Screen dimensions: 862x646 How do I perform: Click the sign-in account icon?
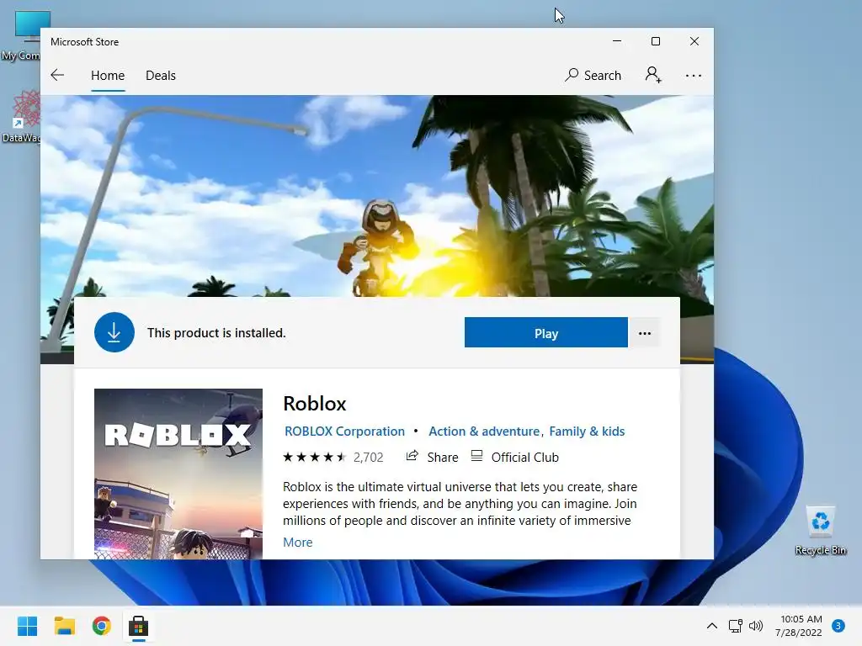(653, 75)
